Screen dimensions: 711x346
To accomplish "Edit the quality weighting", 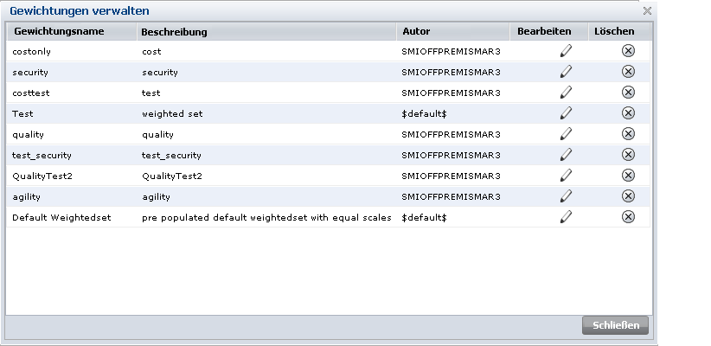I will 566,134.
